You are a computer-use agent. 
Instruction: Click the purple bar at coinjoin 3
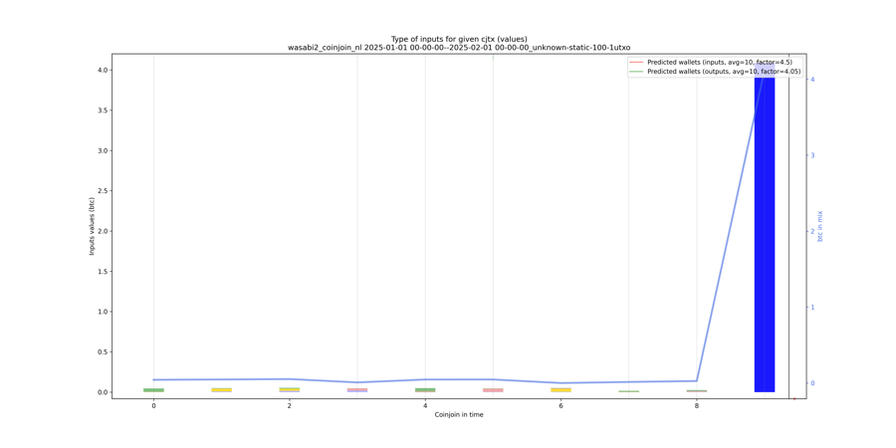pyautogui.click(x=357, y=390)
